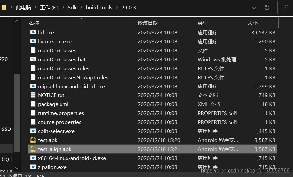Screen dimensions: 293x177
Task: Click the lld.exe application icon
Action: 33,32
